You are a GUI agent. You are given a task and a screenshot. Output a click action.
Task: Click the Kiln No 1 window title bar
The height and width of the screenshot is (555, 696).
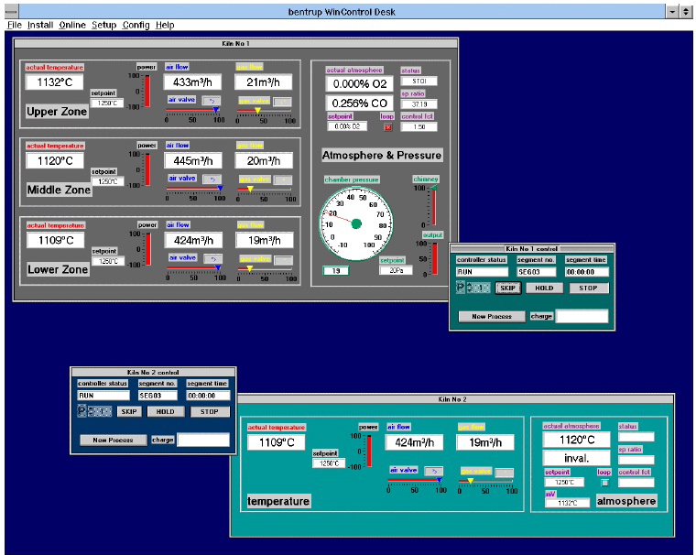(235, 43)
